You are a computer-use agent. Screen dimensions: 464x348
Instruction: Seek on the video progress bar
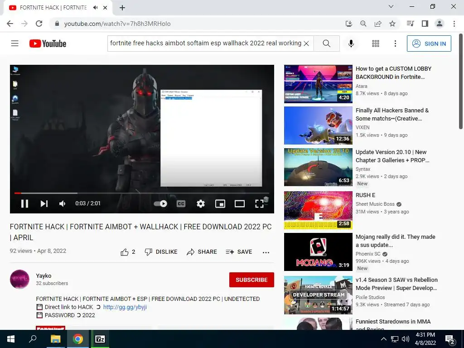point(142,193)
